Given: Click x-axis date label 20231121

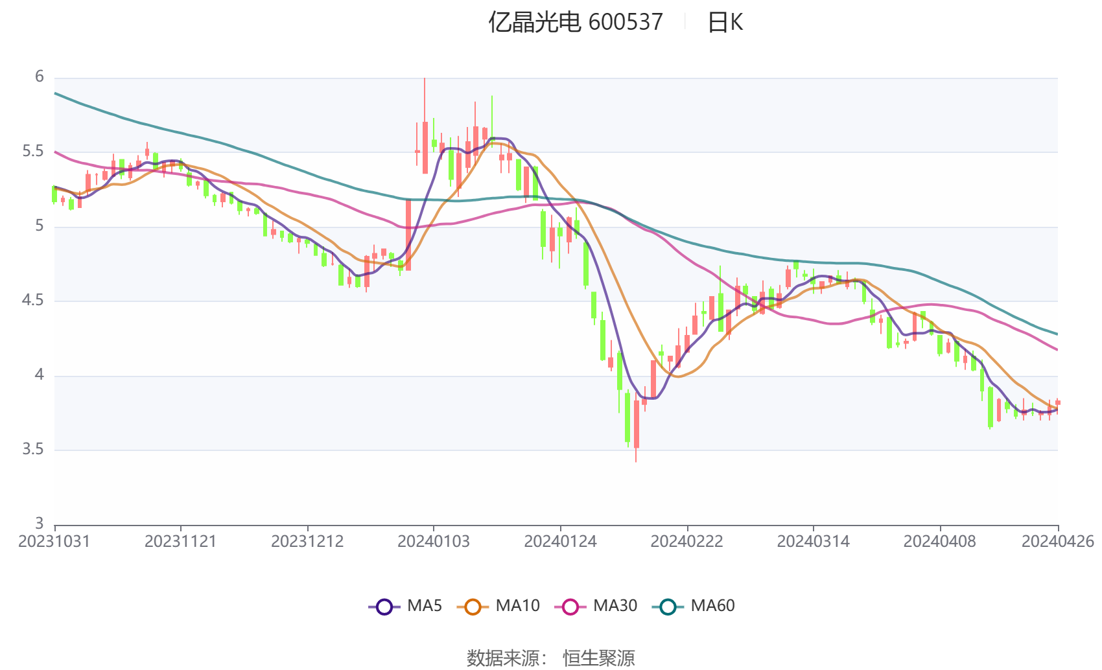Looking at the screenshot, I should (181, 541).
